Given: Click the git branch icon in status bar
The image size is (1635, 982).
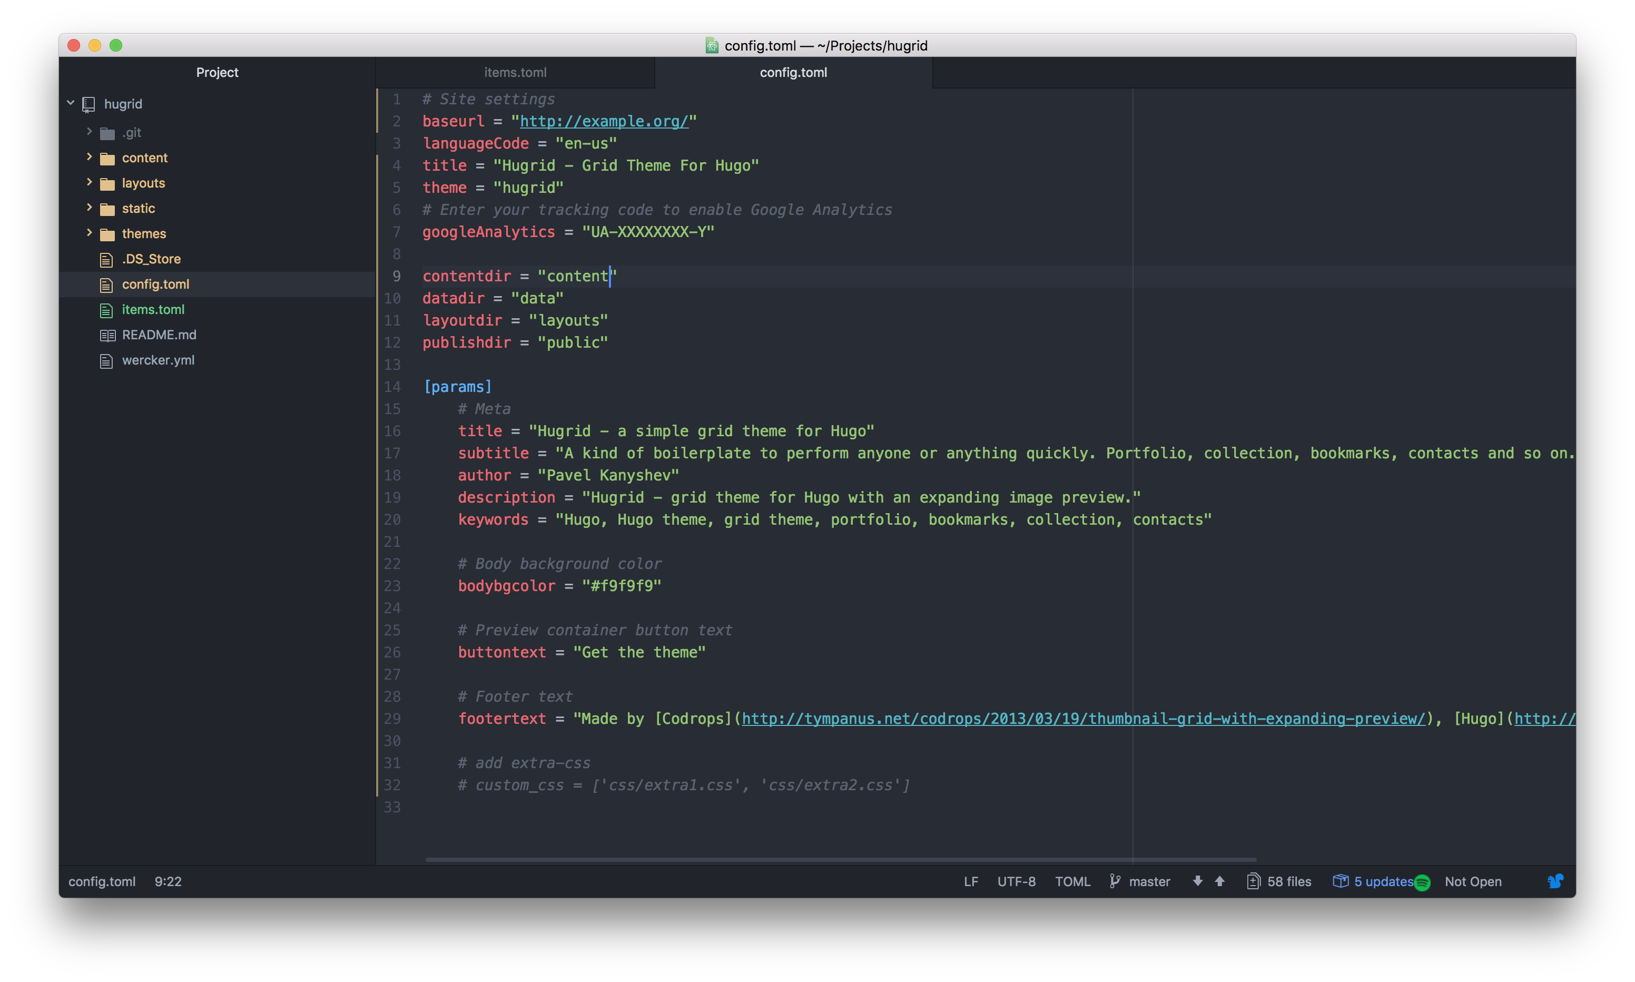Looking at the screenshot, I should coord(1115,881).
